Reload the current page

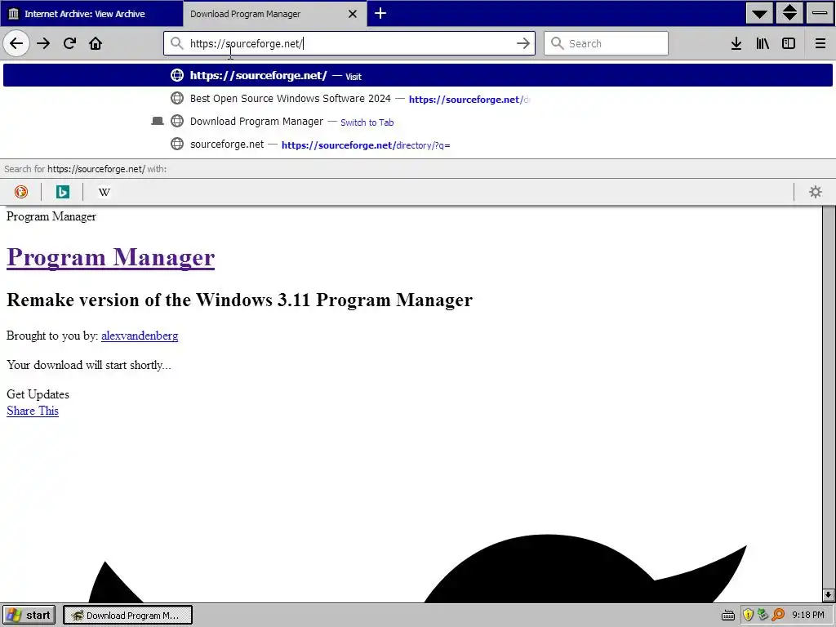pyautogui.click(x=69, y=43)
